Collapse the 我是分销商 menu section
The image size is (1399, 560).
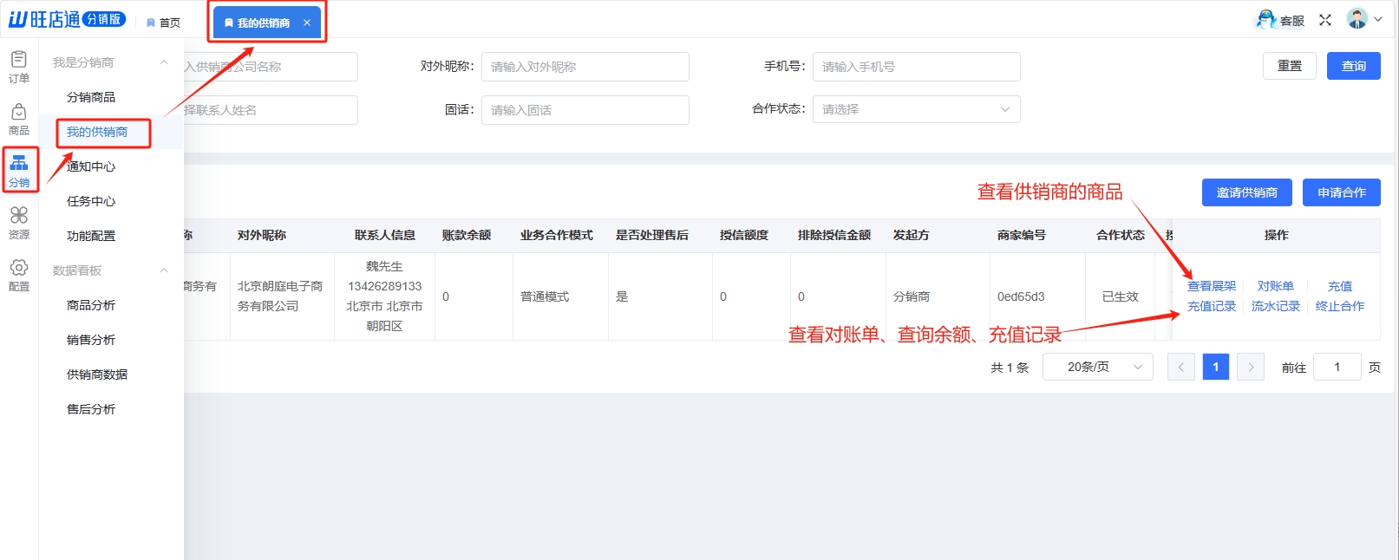pyautogui.click(x=163, y=62)
